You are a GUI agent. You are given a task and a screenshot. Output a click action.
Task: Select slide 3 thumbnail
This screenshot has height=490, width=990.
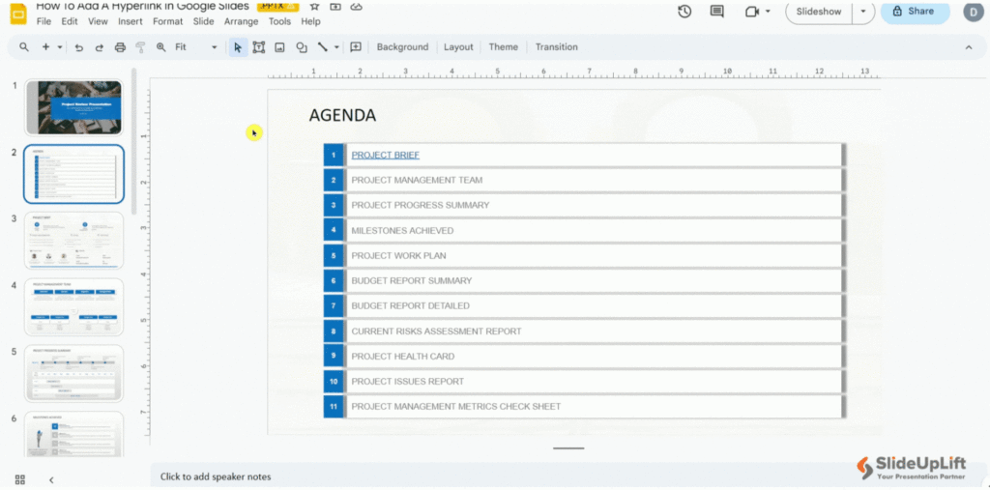pyautogui.click(x=73, y=241)
